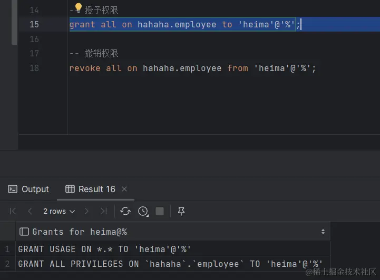Click editor line number 16 in gutter
380x280 pixels.
coord(34,39)
